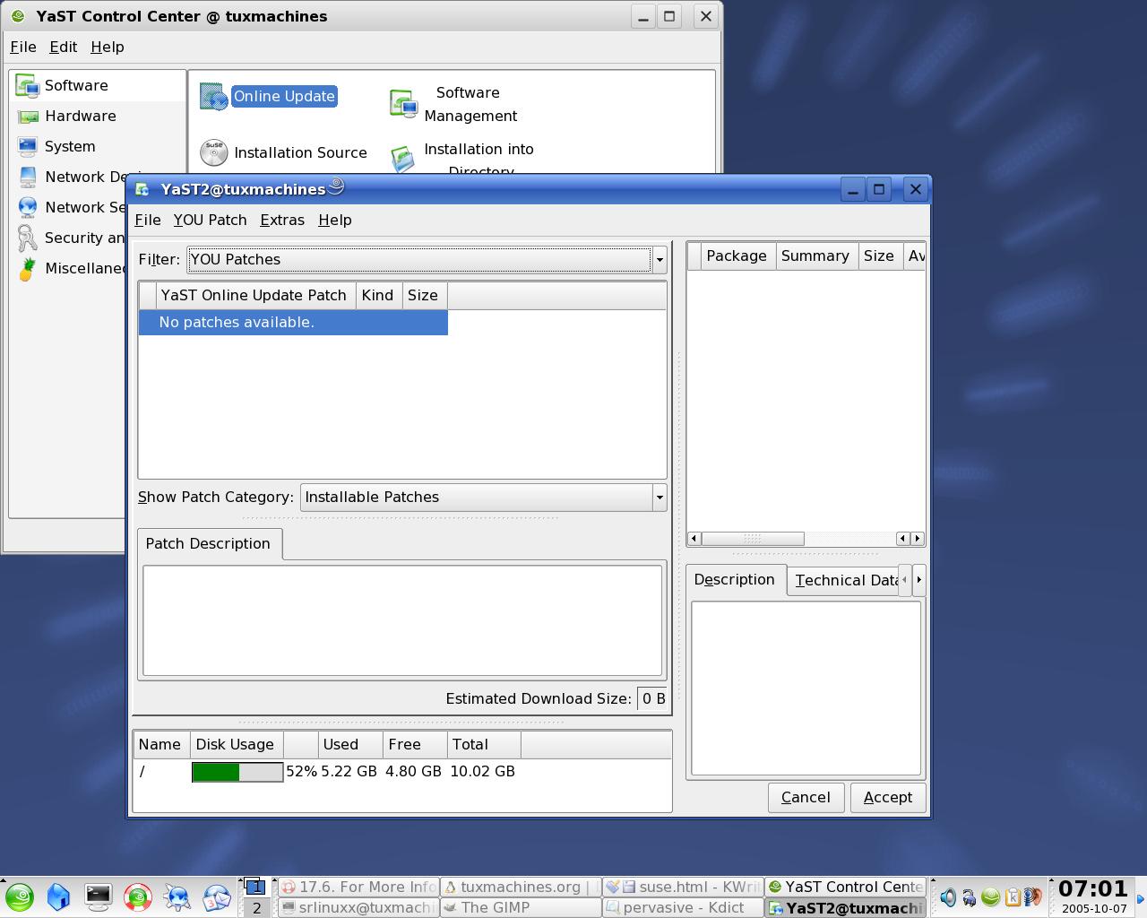Switch to the Technical Data tab
This screenshot has width=1147, height=918.
[844, 580]
